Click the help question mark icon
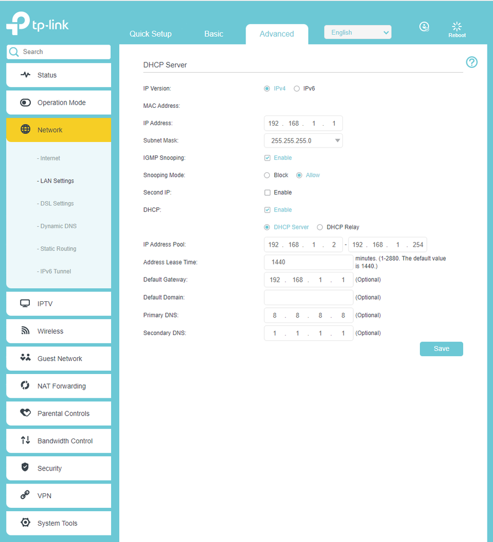This screenshot has height=542, width=493. click(x=472, y=62)
